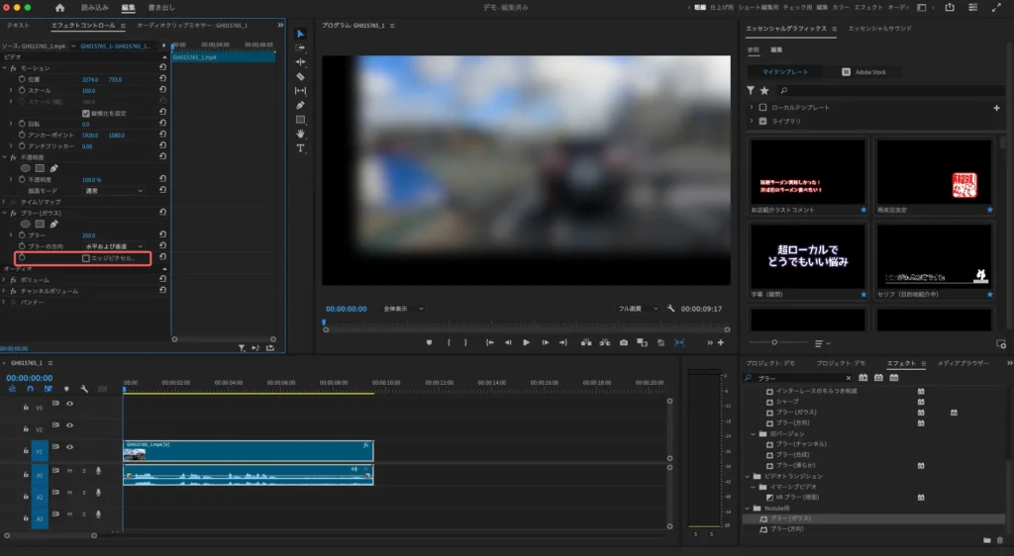This screenshot has height=556, width=1014.
Task: Click the GH015765_1 video clip on V1
Action: (x=248, y=450)
